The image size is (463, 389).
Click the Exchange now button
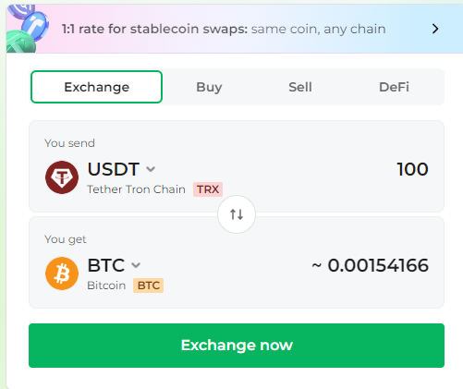[x=237, y=346]
